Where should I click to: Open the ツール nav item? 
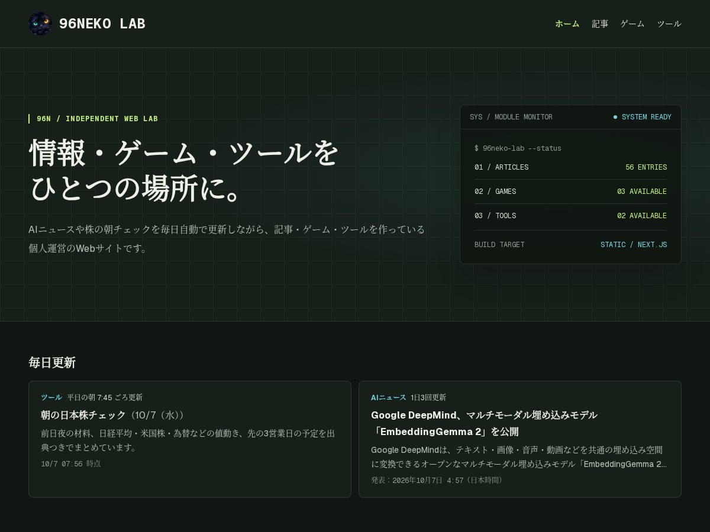click(669, 24)
